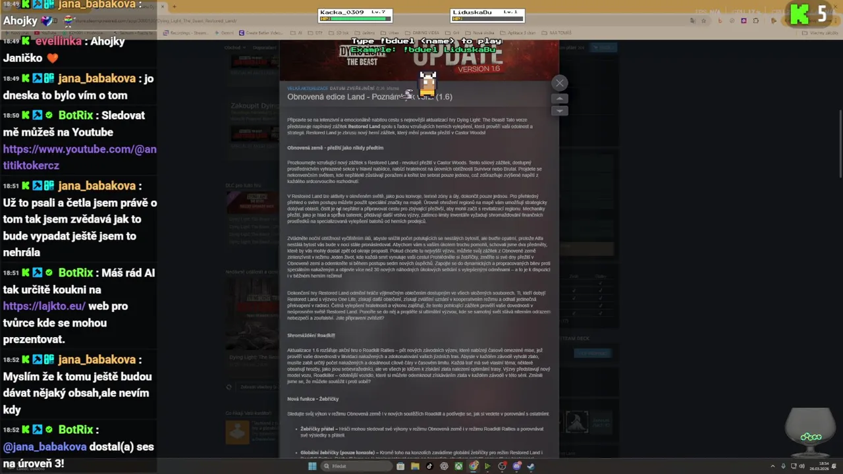Go to next news item arrow down
Screen dimensions: 843x474
coord(559,111)
